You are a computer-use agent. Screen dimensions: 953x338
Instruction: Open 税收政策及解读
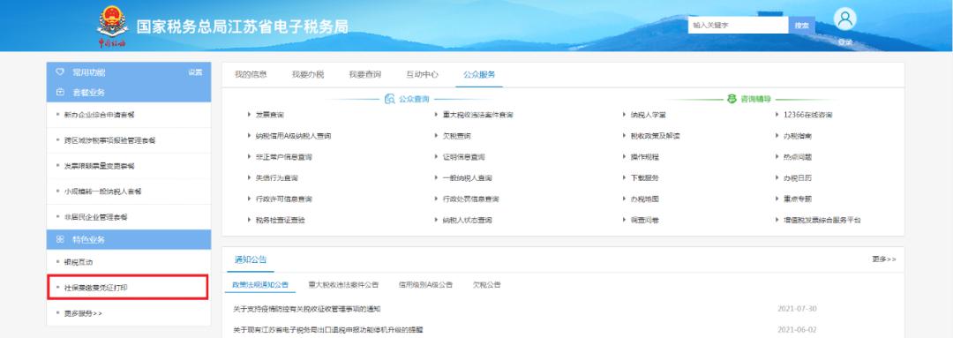pos(655,136)
